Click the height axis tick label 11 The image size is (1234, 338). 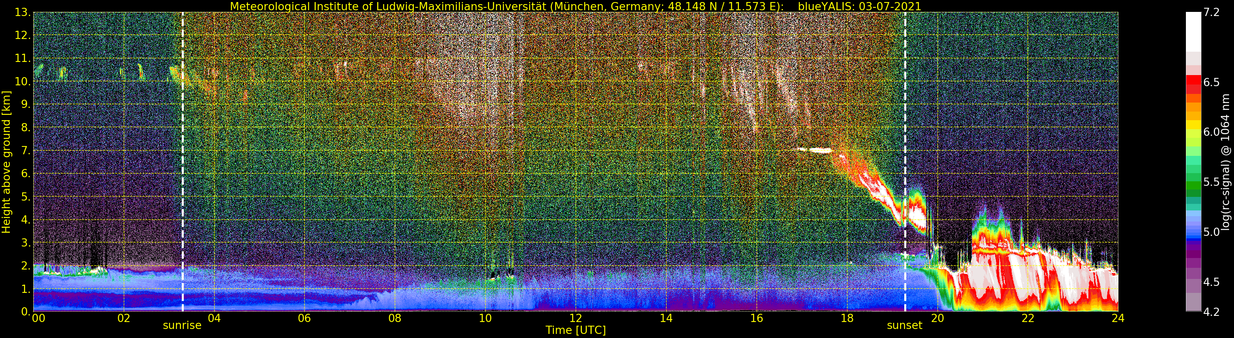click(x=24, y=58)
